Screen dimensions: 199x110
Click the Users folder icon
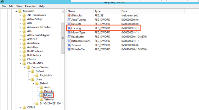(x=33, y=79)
